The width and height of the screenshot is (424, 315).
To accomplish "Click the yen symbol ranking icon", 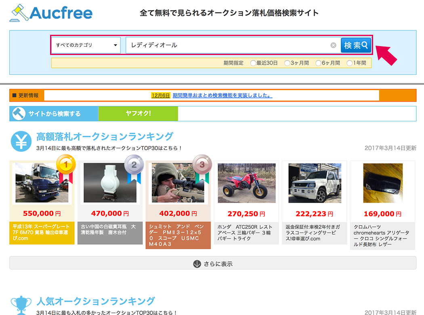I will pos(21,141).
